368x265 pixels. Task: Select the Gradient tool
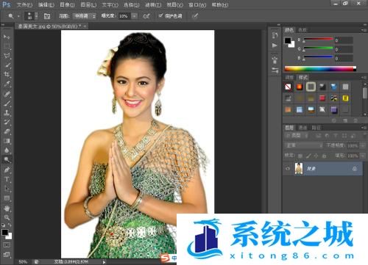7,141
